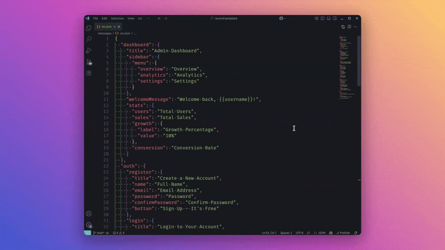The image size is (445, 250).
Task: Open the breadcrumb symbol ellipsis
Action: coord(135,33)
